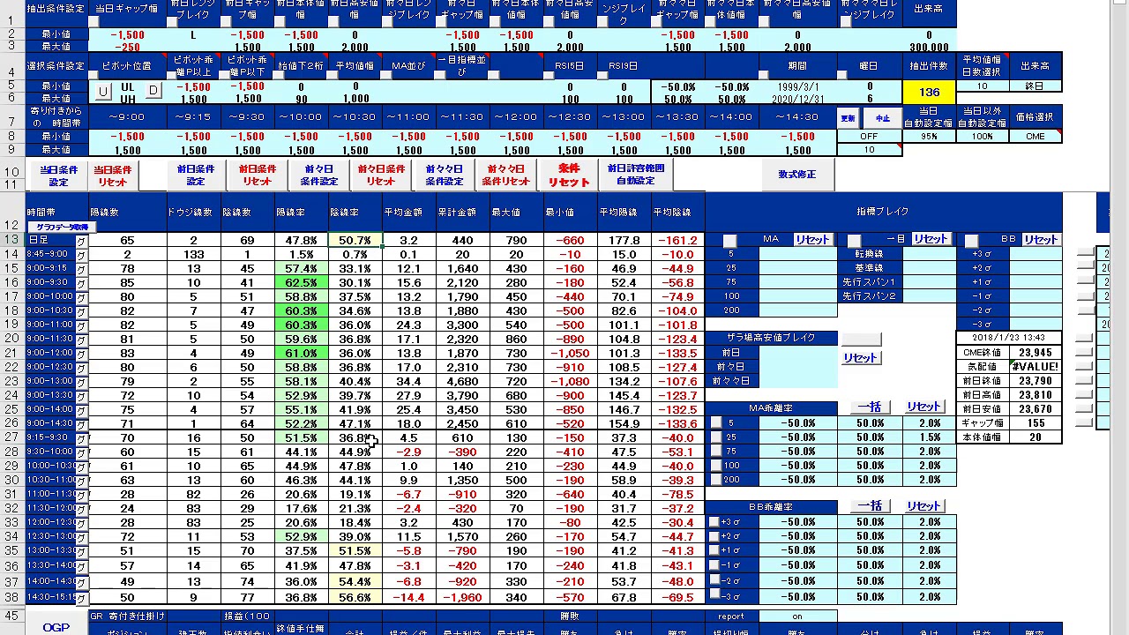Click the U button beside UL
Image resolution: width=1129 pixels, height=635 pixels.
[103, 92]
